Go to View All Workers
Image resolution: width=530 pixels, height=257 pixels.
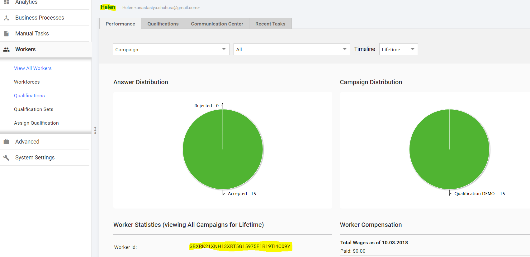(33, 68)
